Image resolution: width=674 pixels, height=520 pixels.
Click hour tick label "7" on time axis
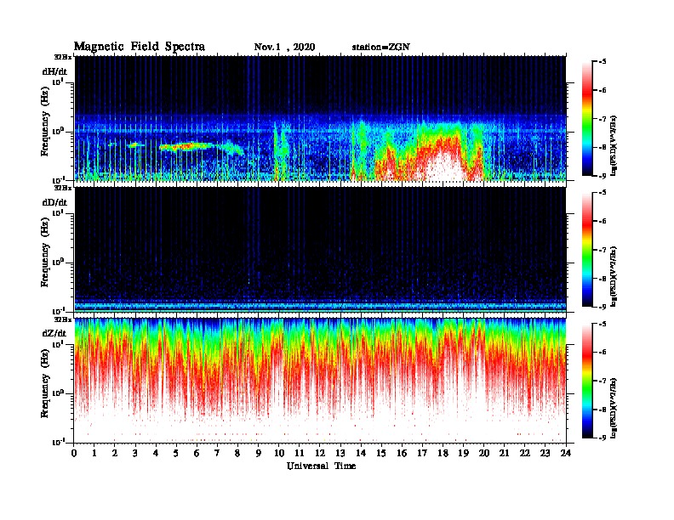218,453
